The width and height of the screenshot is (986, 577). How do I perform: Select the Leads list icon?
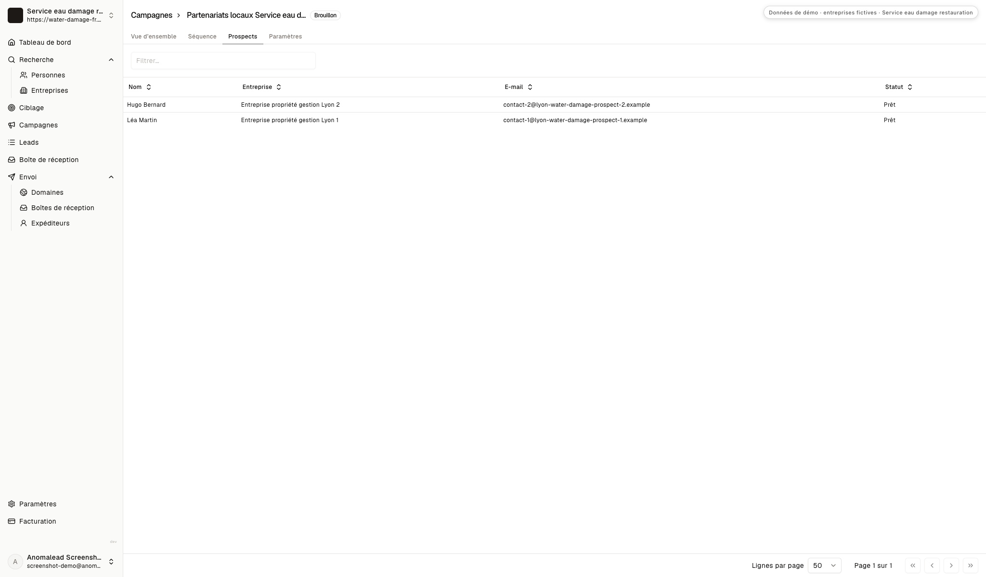click(12, 142)
